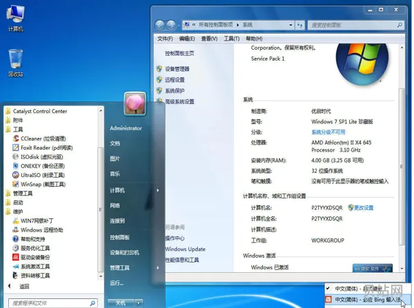Open the 帮助(H) menu
The width and height of the screenshot is (414, 308).
pyautogui.click(x=254, y=39)
